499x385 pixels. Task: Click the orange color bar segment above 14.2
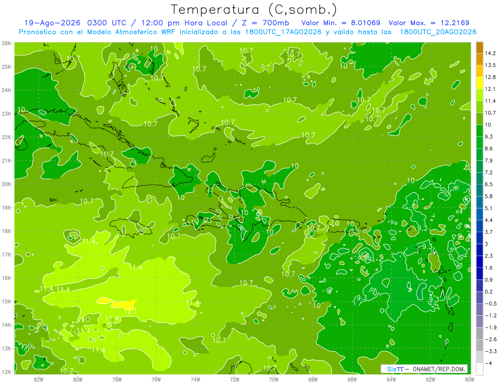479,47
